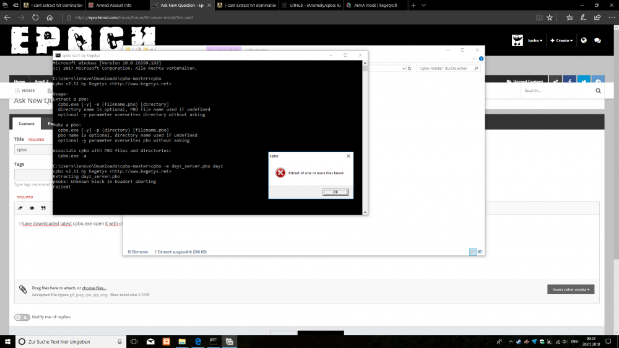Open the browser home page
The width and height of the screenshot is (619, 348).
[x=50, y=17]
